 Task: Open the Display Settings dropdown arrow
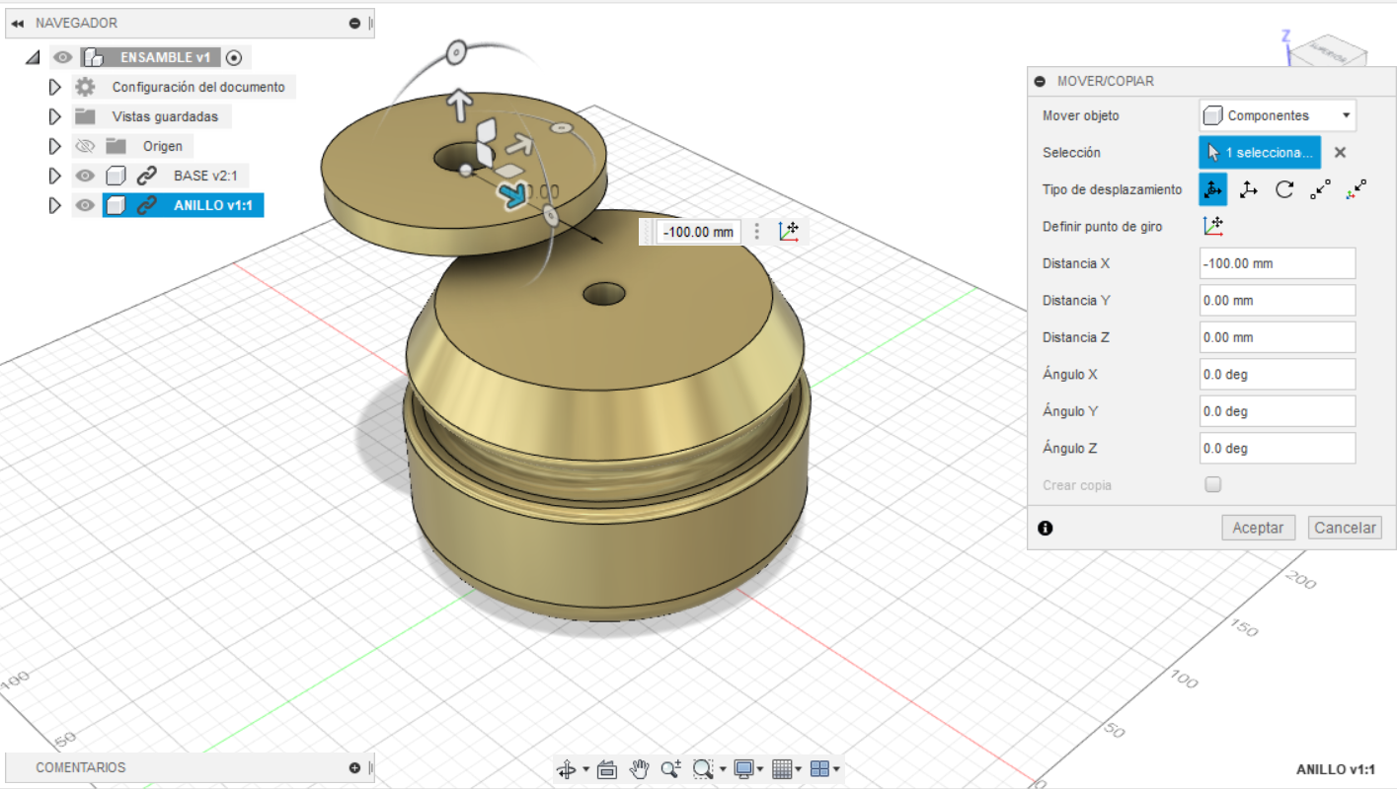[x=760, y=769]
